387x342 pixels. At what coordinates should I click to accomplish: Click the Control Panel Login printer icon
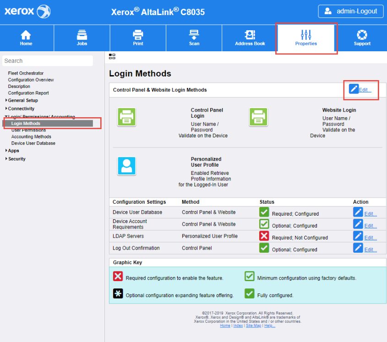tap(126, 117)
